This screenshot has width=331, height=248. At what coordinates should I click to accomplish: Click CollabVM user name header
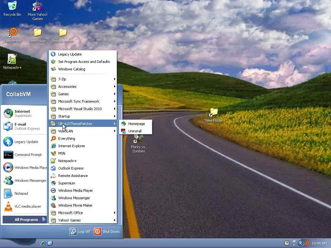(x=18, y=94)
